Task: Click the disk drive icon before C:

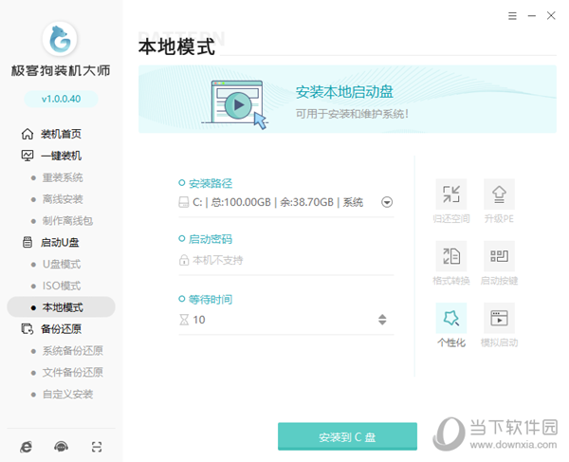Action: coord(184,202)
